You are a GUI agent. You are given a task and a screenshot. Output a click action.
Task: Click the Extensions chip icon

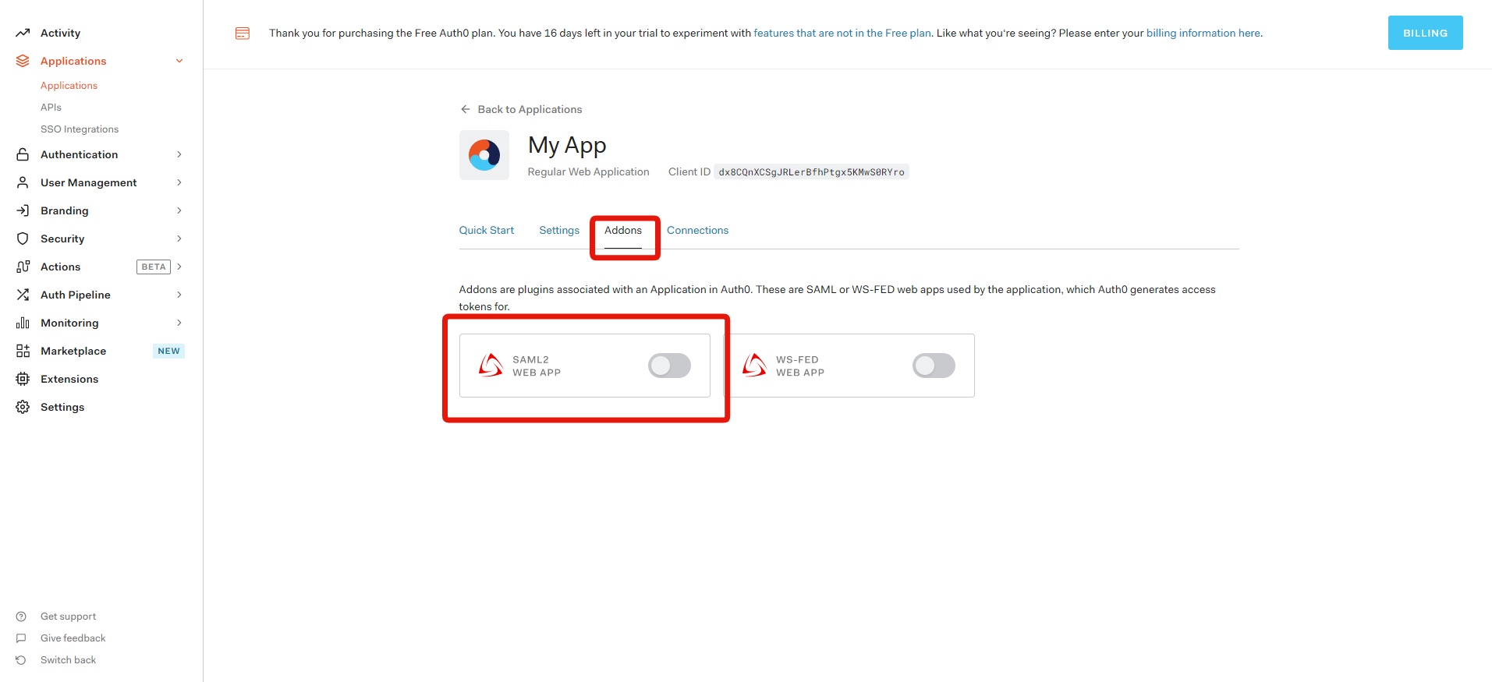pos(23,379)
